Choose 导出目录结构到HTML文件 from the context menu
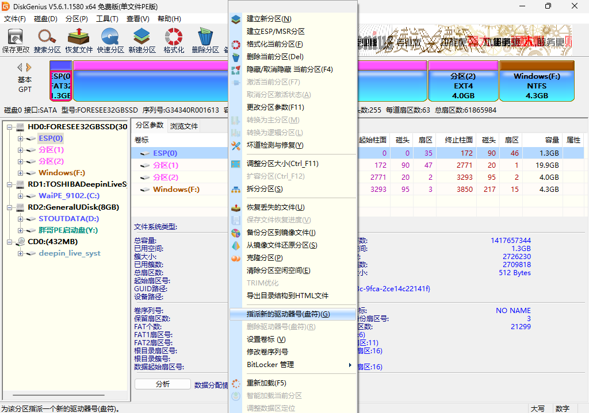The width and height of the screenshot is (589, 413). pos(293,296)
